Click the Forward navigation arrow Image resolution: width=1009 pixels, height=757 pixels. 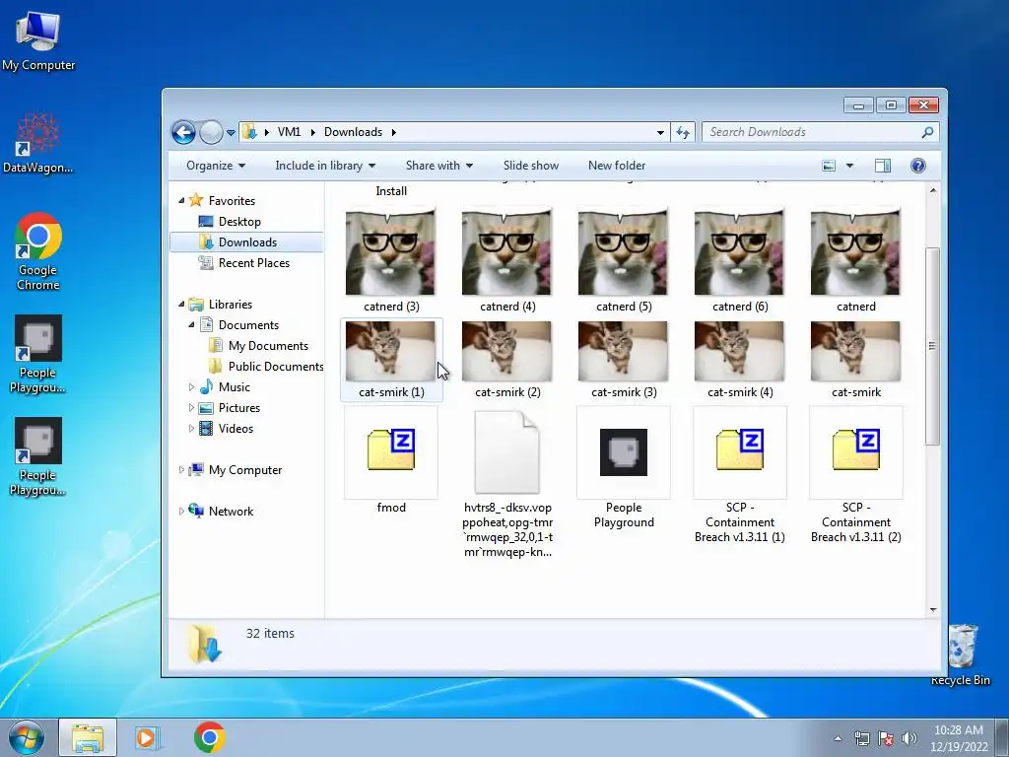[211, 133]
